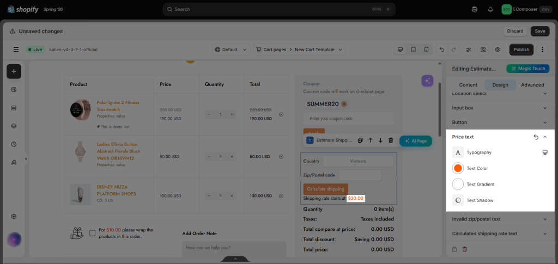Screen dimensions: 558x264
Task: Click the AI Page button
Action: tap(416, 140)
